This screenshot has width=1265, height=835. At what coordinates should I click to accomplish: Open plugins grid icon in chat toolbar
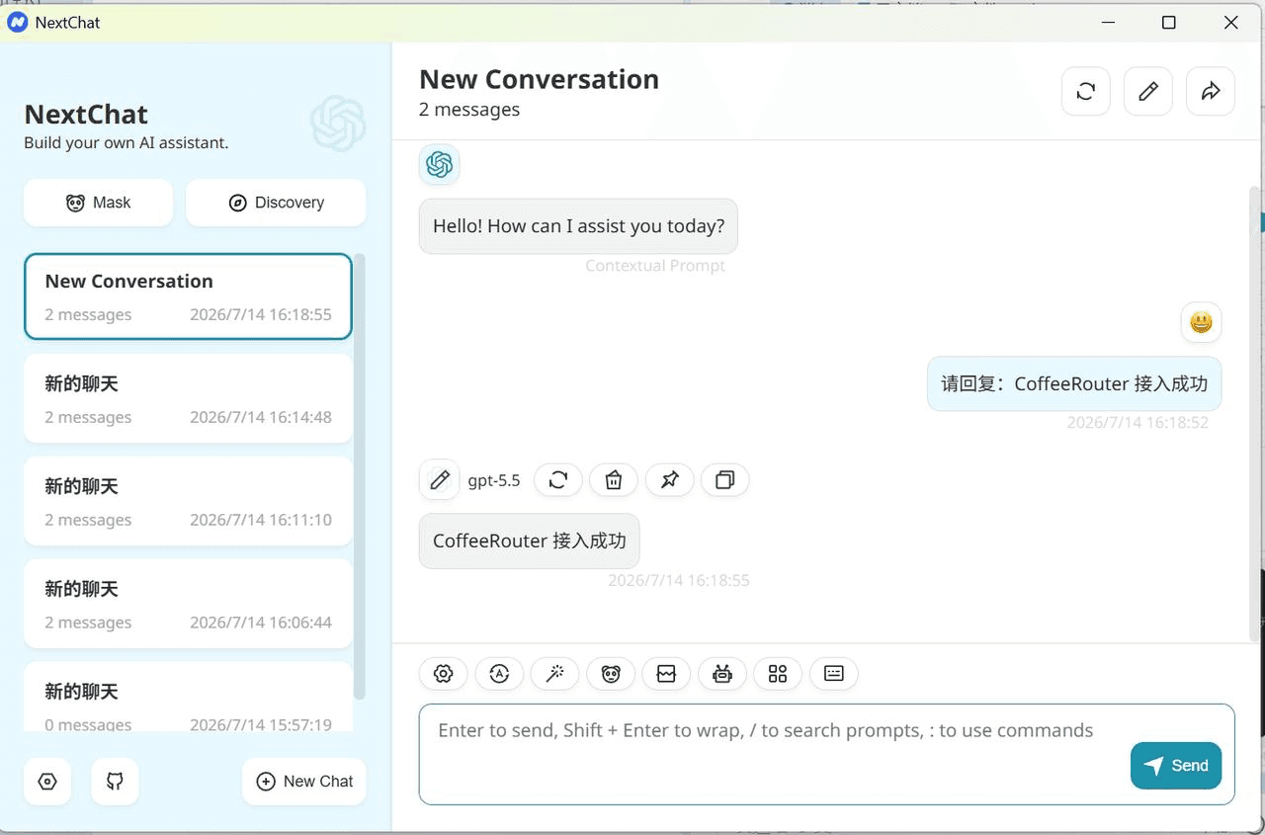pos(778,674)
